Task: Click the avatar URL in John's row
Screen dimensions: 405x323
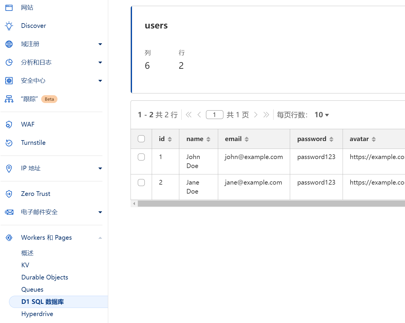Action: point(377,157)
